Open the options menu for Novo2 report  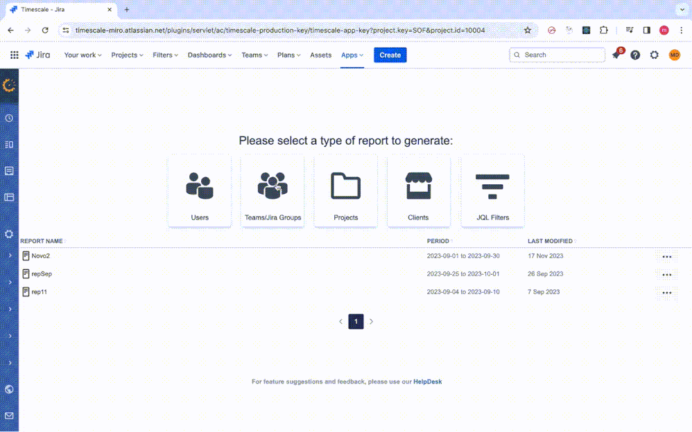tap(666, 255)
